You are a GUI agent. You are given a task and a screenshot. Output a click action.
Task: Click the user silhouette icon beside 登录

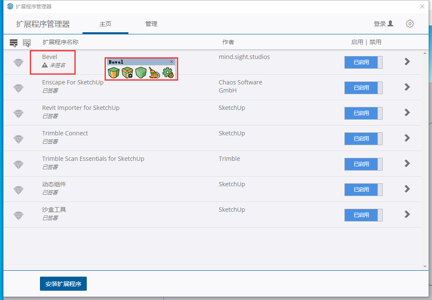click(390, 24)
